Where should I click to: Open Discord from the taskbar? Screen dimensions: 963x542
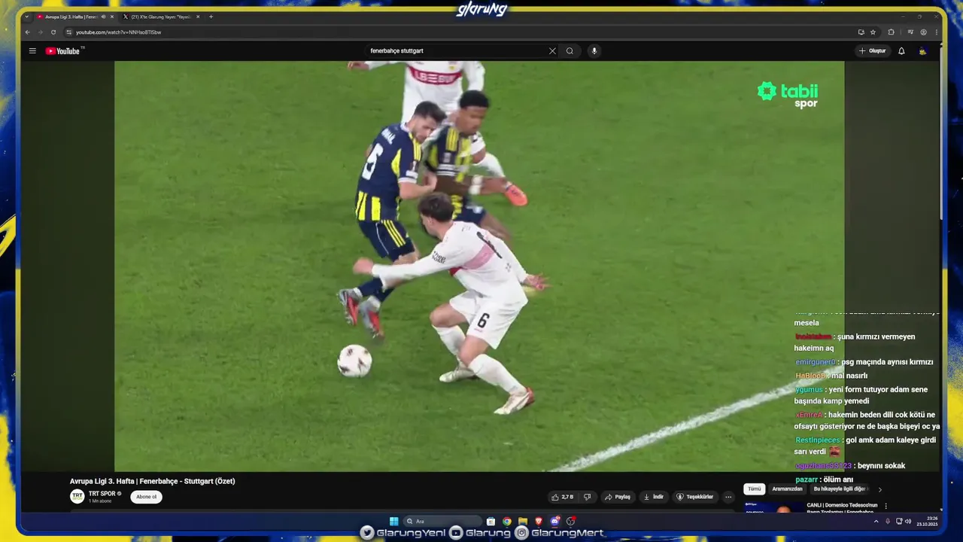[554, 521]
